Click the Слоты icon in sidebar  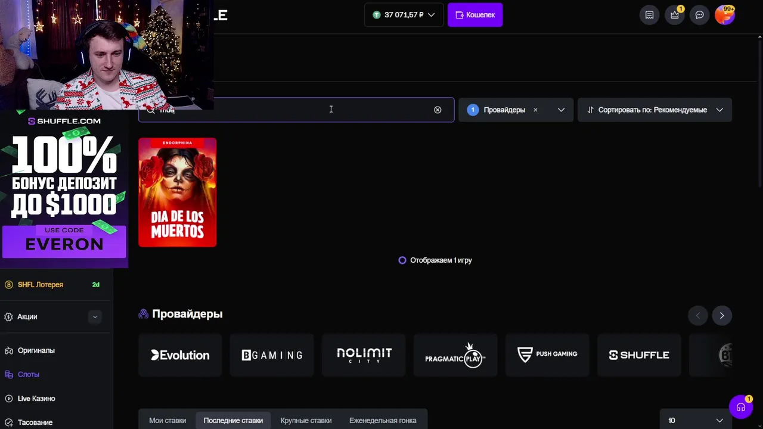8,374
